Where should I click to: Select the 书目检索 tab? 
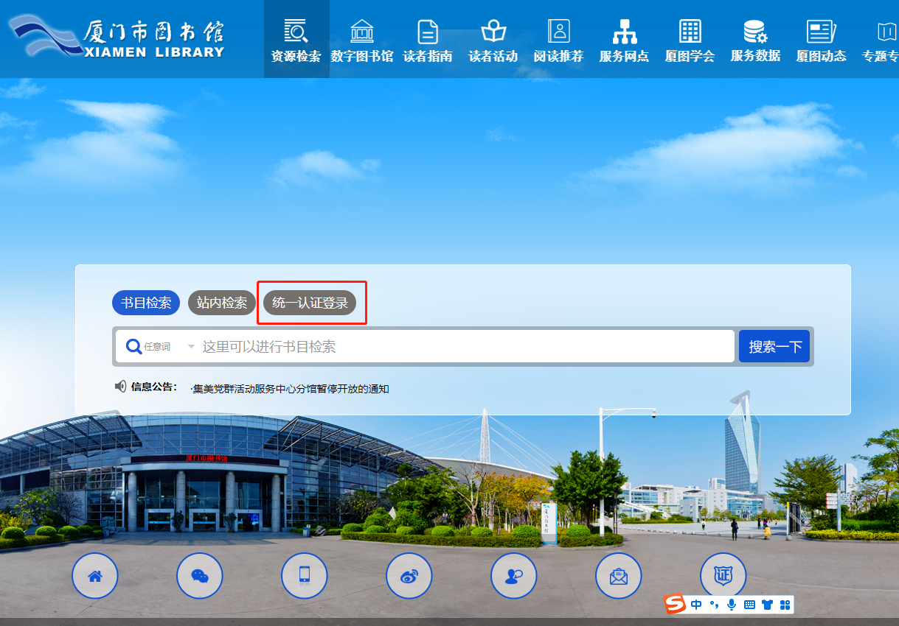click(146, 303)
